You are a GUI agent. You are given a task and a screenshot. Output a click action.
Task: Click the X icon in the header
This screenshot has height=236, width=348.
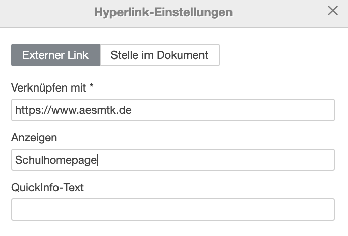coord(333,11)
